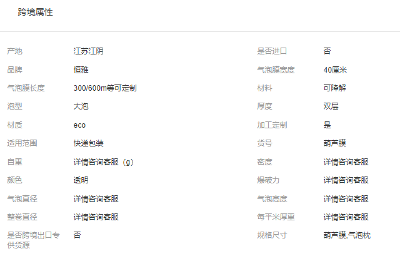This screenshot has height=256, width=400.
Task: Click the 详情咨询客服（g） weight value
Action: coord(104,162)
